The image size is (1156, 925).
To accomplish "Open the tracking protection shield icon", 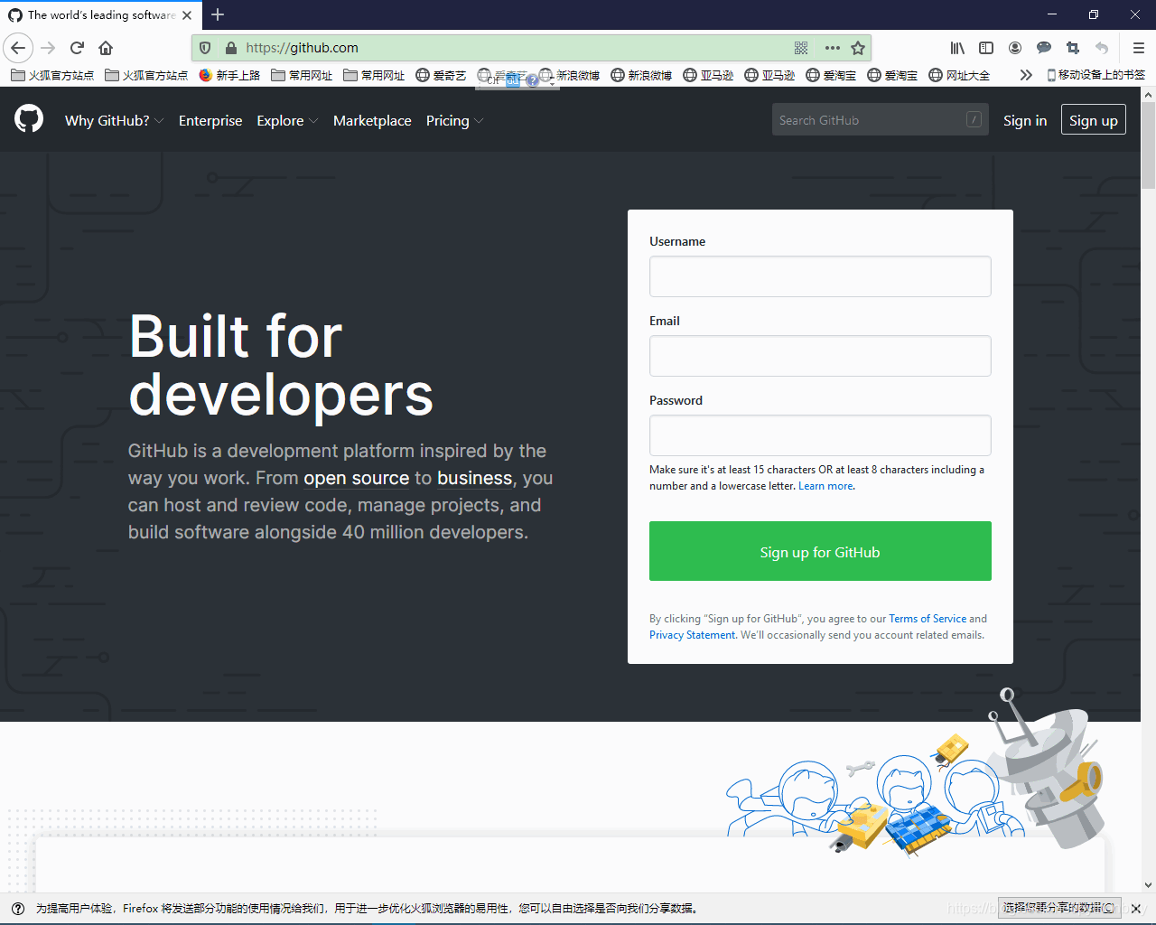I will (x=205, y=48).
